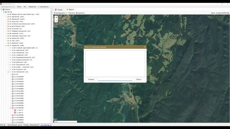Click the icon of 10 Карельский region
230x129 pixels.
pyautogui.click(x=8, y=38)
